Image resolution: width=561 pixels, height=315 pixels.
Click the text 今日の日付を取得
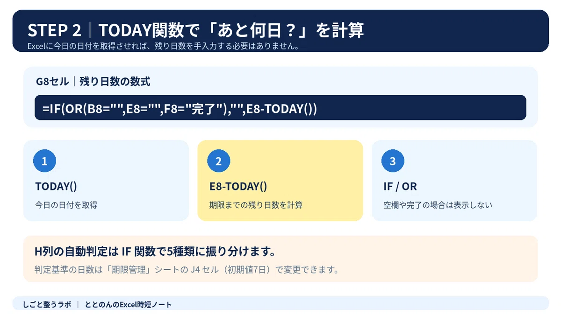[66, 205]
